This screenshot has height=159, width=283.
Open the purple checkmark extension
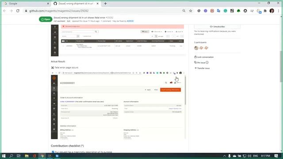[205, 11]
